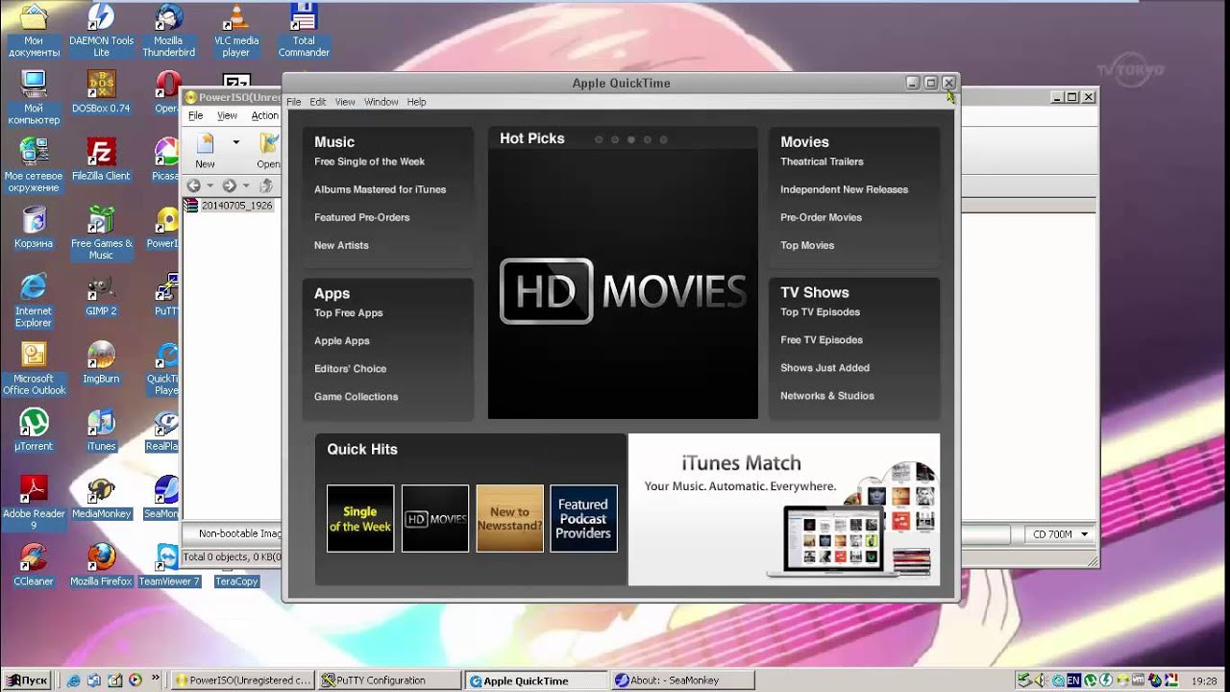1230x692 pixels.
Task: Select the Adobe Reader 9 desktop icon
Action: 34,502
